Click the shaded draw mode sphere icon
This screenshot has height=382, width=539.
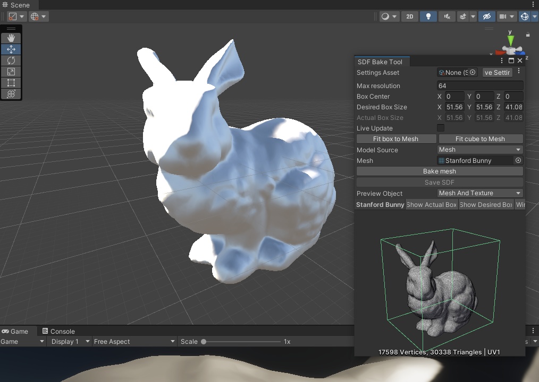pyautogui.click(x=385, y=16)
